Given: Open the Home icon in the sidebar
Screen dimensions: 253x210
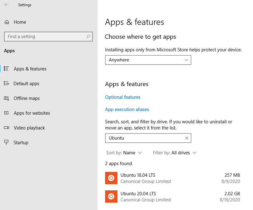Looking at the screenshot, I should (7, 22).
